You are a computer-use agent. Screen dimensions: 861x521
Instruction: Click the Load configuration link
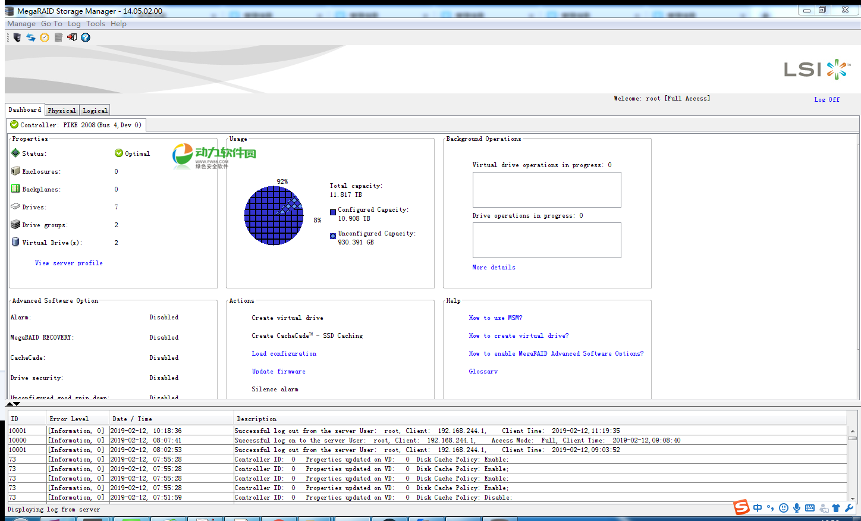pyautogui.click(x=284, y=353)
